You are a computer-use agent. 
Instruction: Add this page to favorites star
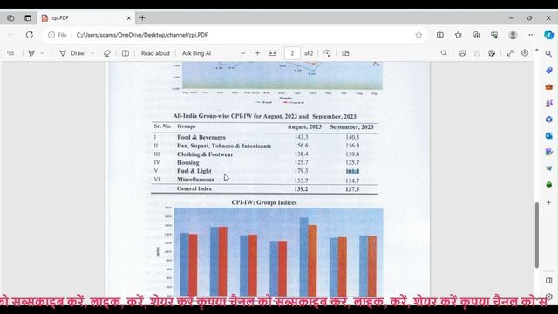pos(418,35)
